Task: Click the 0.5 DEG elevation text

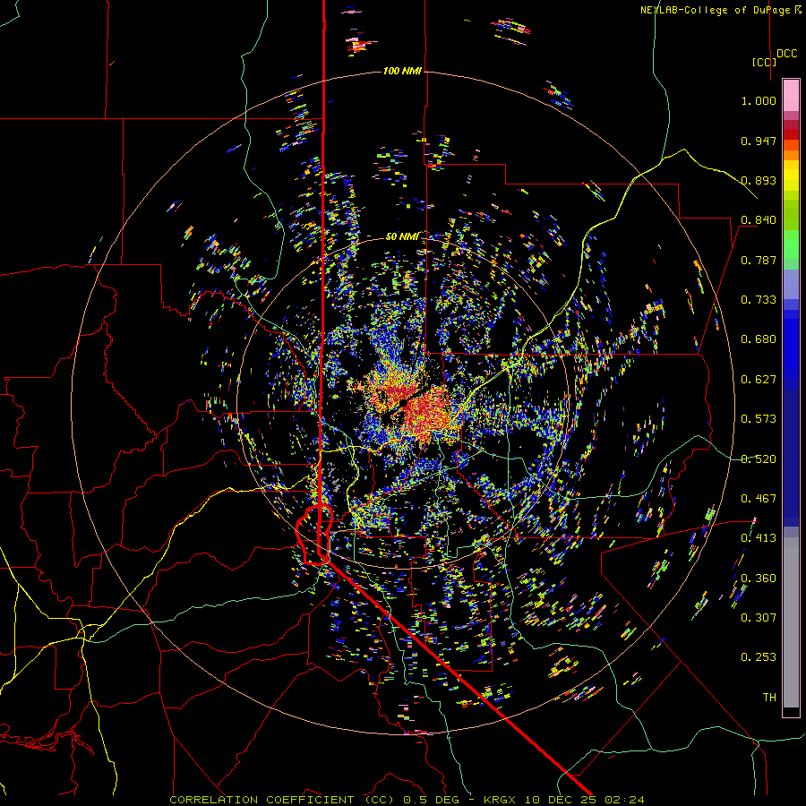Action: point(431,800)
